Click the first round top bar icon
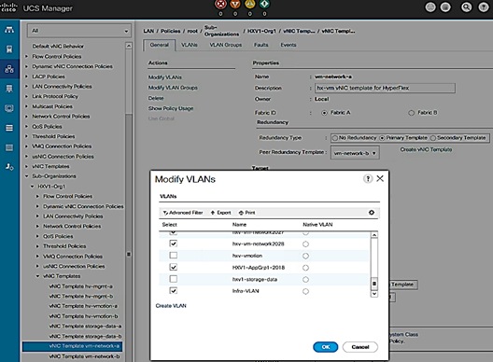Image resolution: width=493 pixels, height=362 pixels. [430, 7]
